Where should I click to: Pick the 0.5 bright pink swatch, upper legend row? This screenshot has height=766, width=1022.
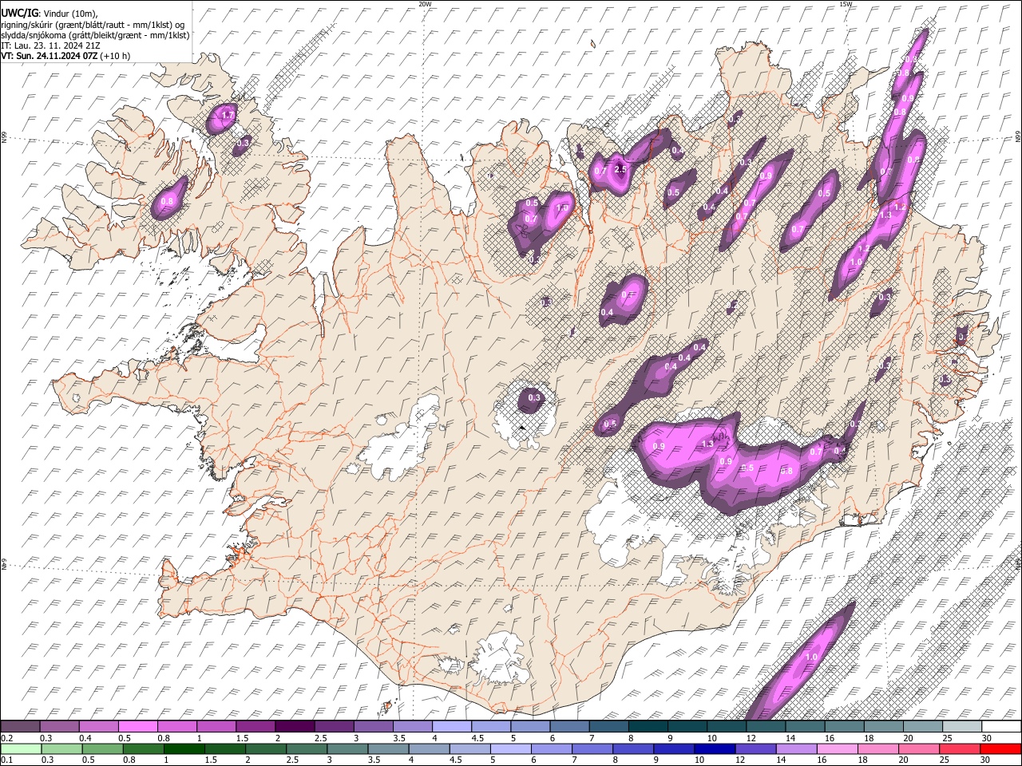point(138,726)
